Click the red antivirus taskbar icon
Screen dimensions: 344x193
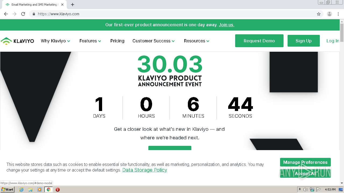point(58,190)
